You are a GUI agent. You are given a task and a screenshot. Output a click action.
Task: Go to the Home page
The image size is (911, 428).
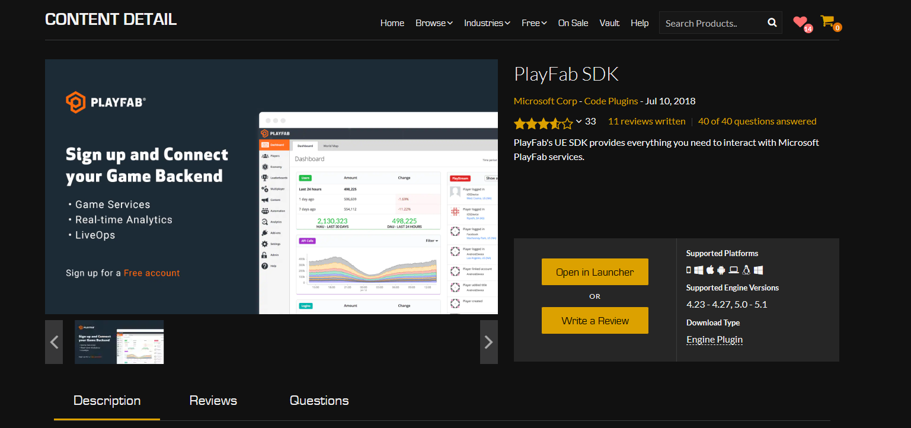tap(392, 23)
